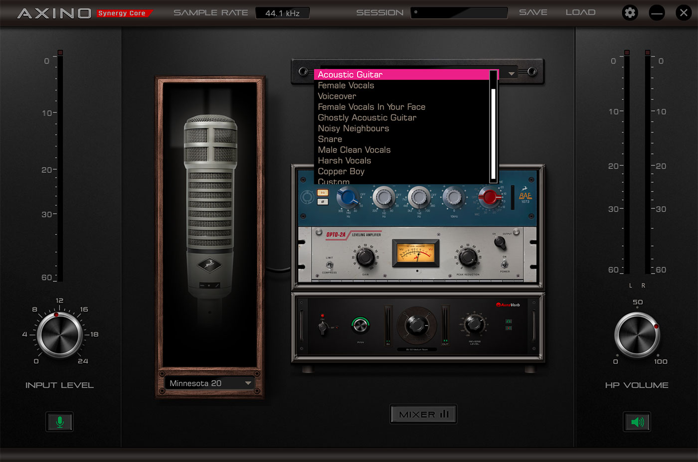Toggle the phase invert button on BAE 1073
Screen dimensions: 698x462
tap(323, 201)
